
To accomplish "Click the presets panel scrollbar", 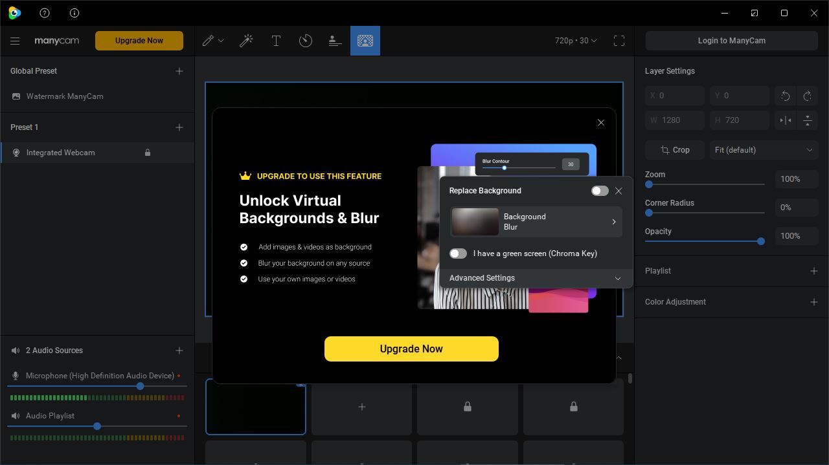I will (630, 379).
